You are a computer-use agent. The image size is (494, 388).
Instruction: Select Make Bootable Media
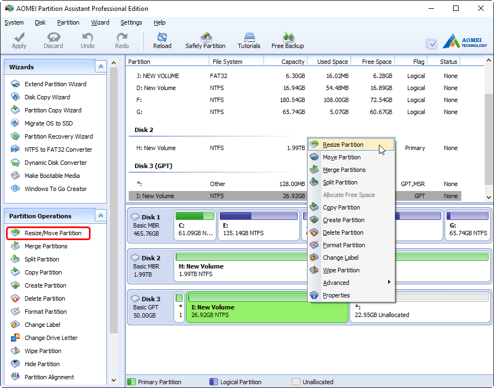[46, 176]
